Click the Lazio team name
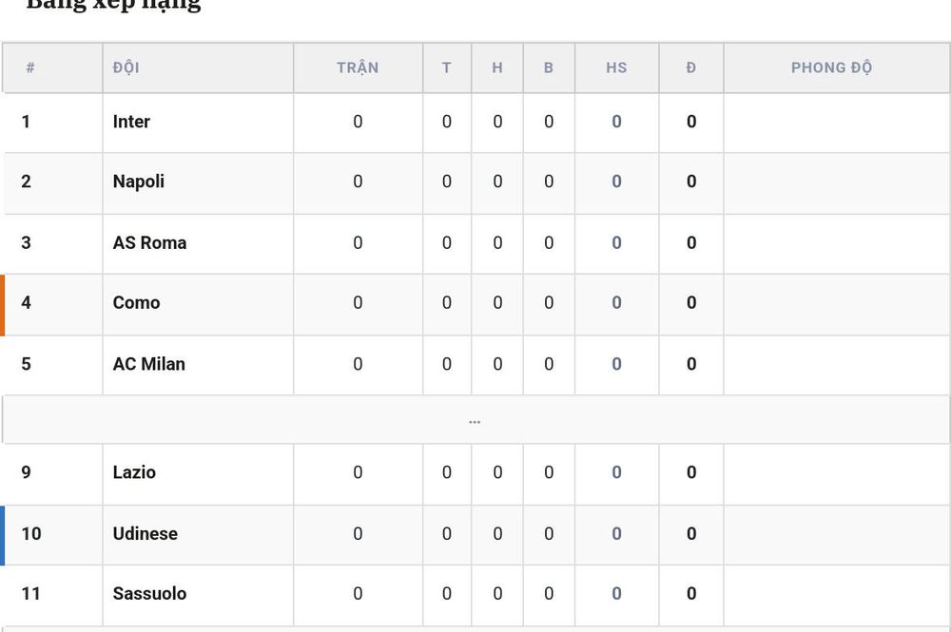The height and width of the screenshot is (632, 951). [134, 472]
